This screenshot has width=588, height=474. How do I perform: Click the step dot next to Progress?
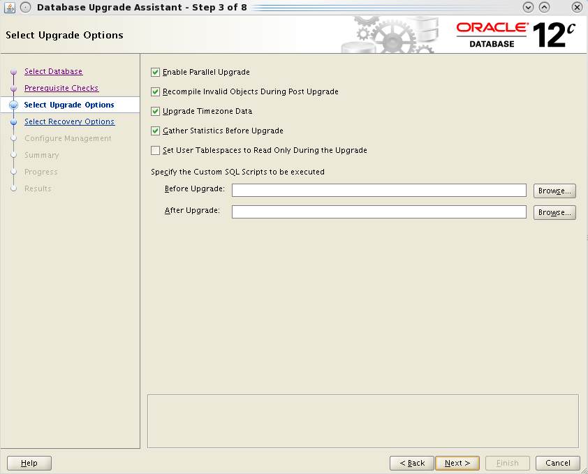15,172
